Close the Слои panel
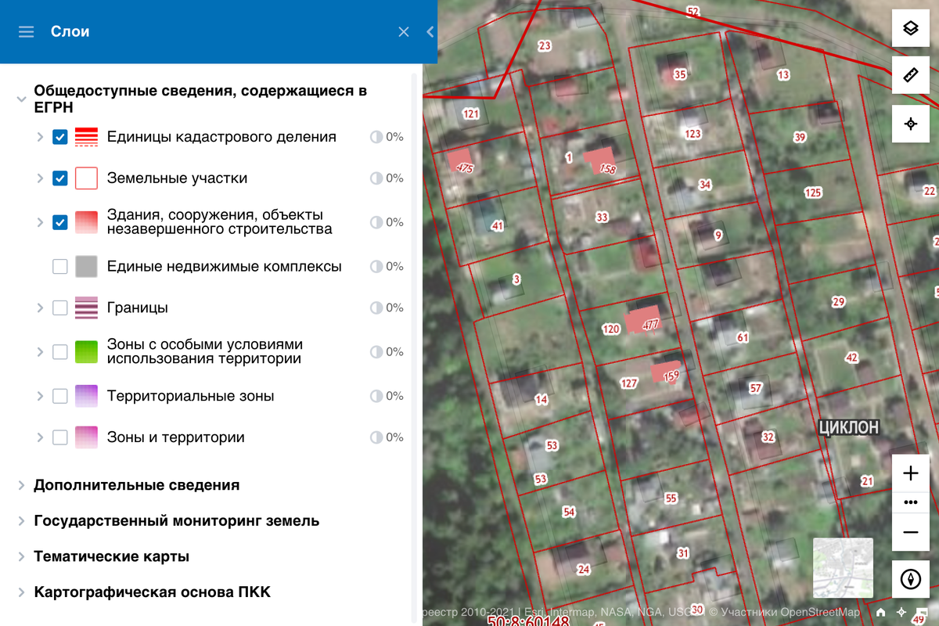Screen dimensions: 939x626 [404, 32]
